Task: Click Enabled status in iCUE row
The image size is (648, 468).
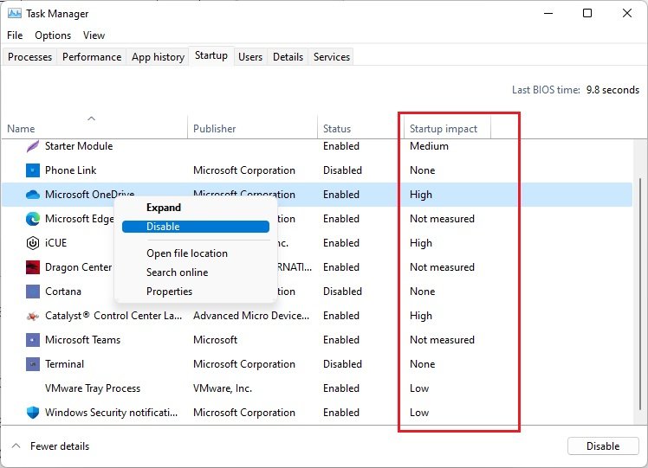Action: [341, 243]
